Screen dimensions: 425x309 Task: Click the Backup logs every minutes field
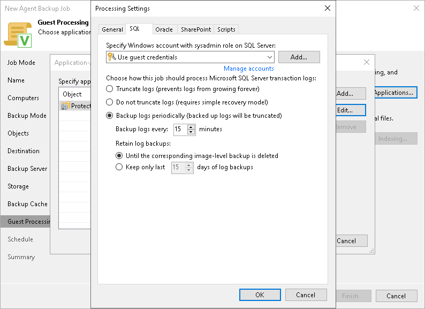[180, 130]
